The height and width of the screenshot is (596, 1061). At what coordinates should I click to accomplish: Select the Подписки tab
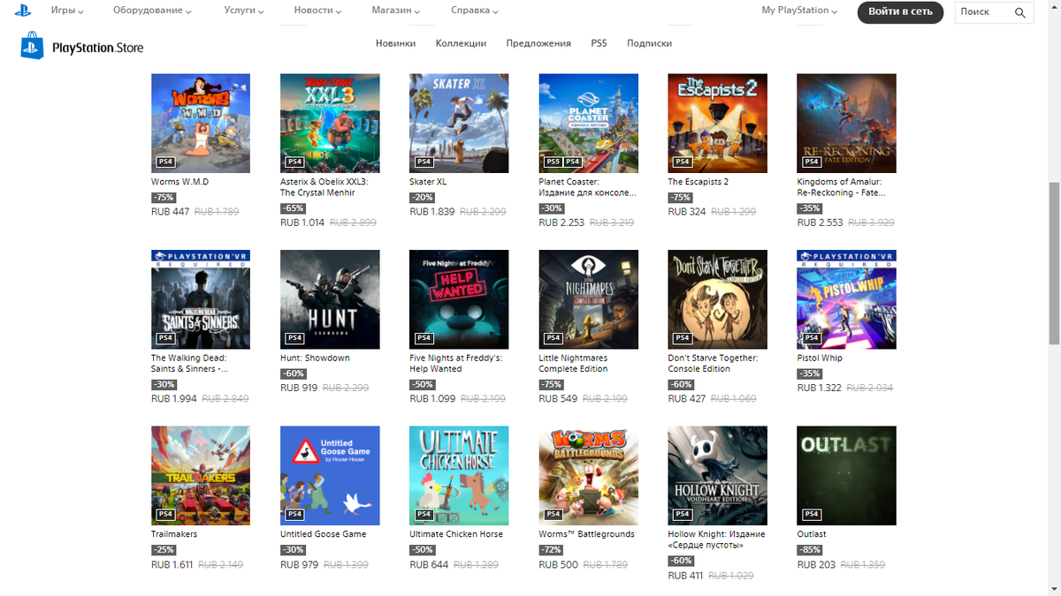click(648, 41)
